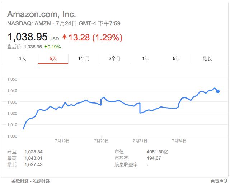This screenshot has height=186, width=230.
Task: Open the 3个月 chart range tab
Action: [114, 58]
